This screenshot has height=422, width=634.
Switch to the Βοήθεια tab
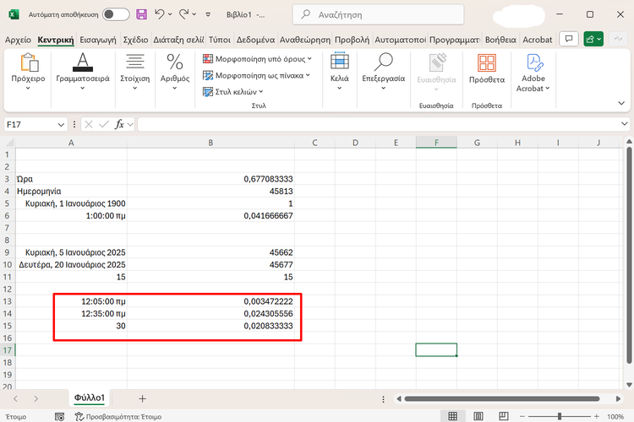[500, 40]
